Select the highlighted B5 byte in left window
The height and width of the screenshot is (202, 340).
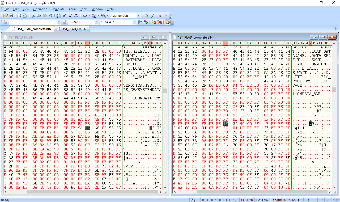(x=87, y=128)
